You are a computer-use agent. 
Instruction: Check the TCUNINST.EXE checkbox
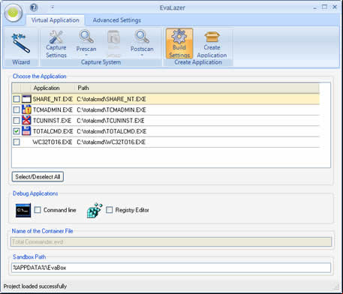tap(17, 121)
